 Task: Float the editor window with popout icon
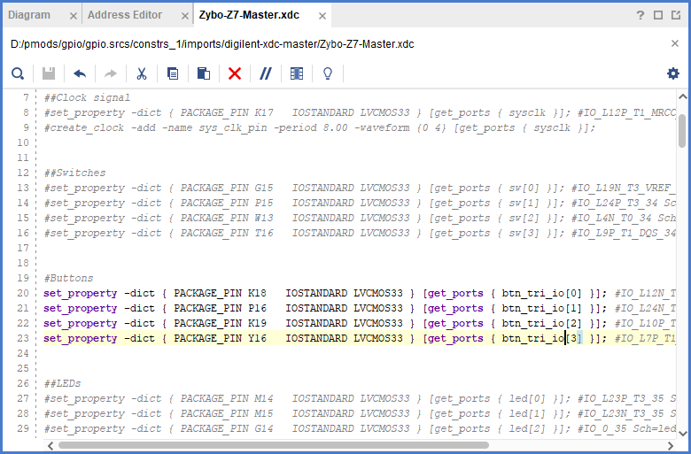(x=676, y=15)
